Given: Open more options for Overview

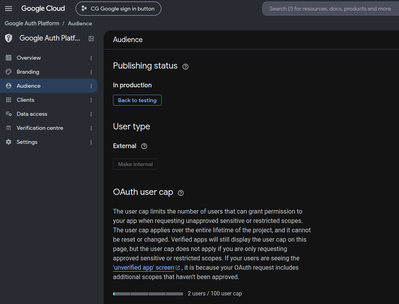Looking at the screenshot, I should 91,58.
